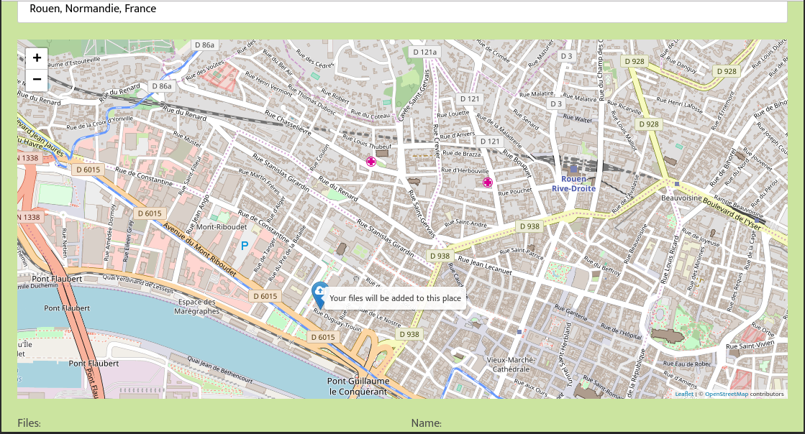The height and width of the screenshot is (434, 805).
Task: Zoom in on the map
Action: point(37,58)
